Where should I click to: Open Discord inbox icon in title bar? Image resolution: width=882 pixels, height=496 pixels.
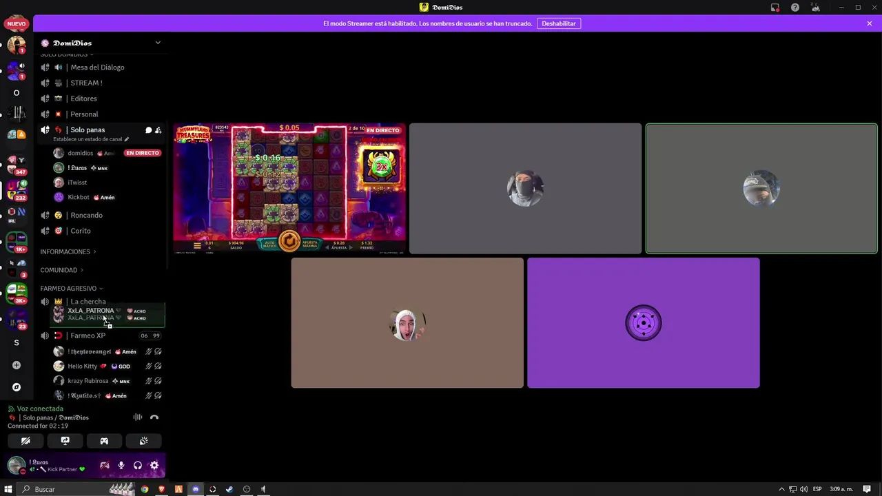pos(775,8)
